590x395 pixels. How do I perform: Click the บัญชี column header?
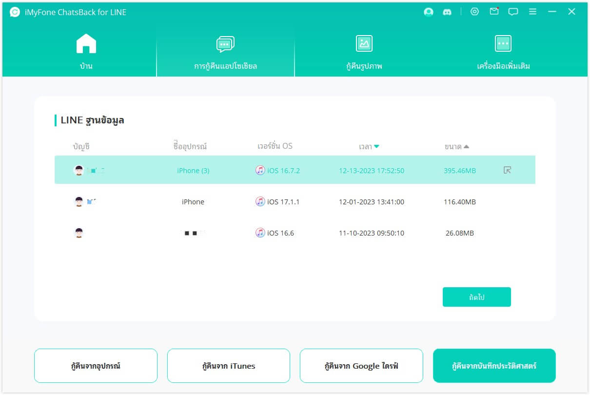point(81,146)
